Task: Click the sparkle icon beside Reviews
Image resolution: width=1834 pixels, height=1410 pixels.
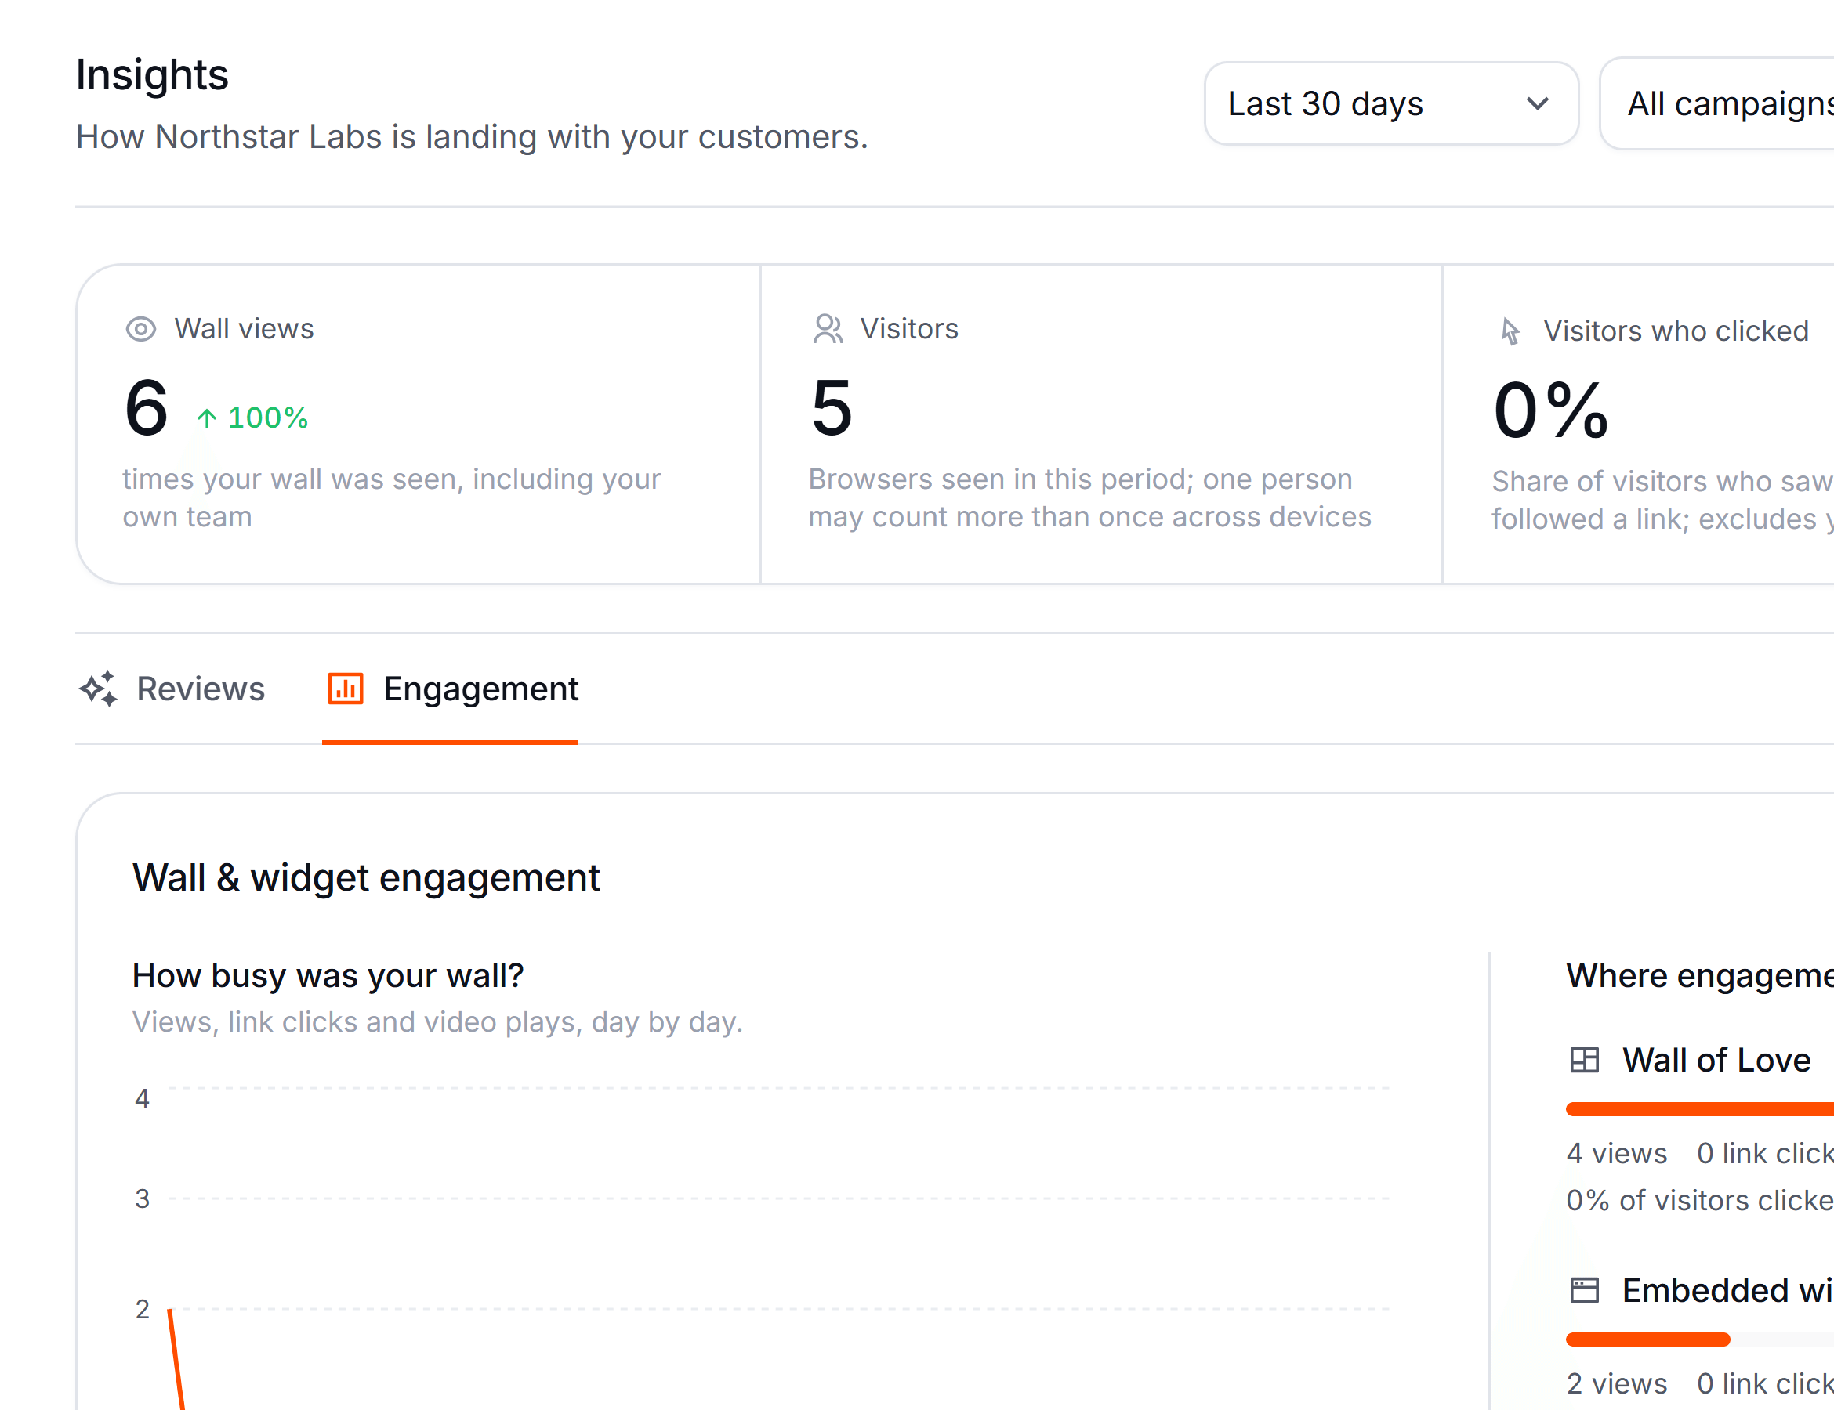Action: pyautogui.click(x=98, y=689)
